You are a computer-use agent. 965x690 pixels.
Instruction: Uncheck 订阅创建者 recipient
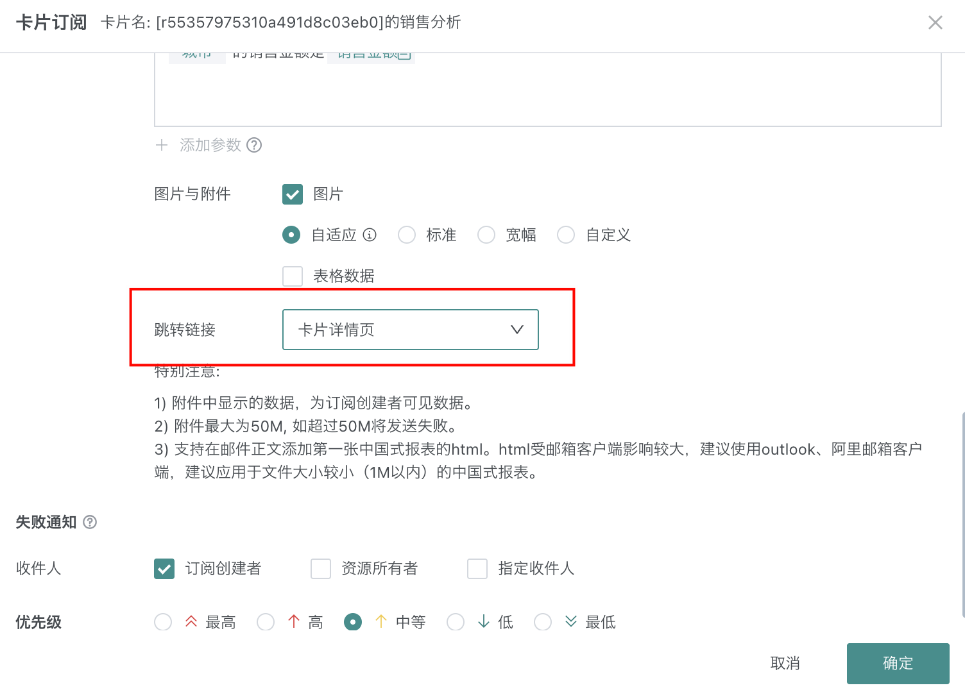click(164, 569)
